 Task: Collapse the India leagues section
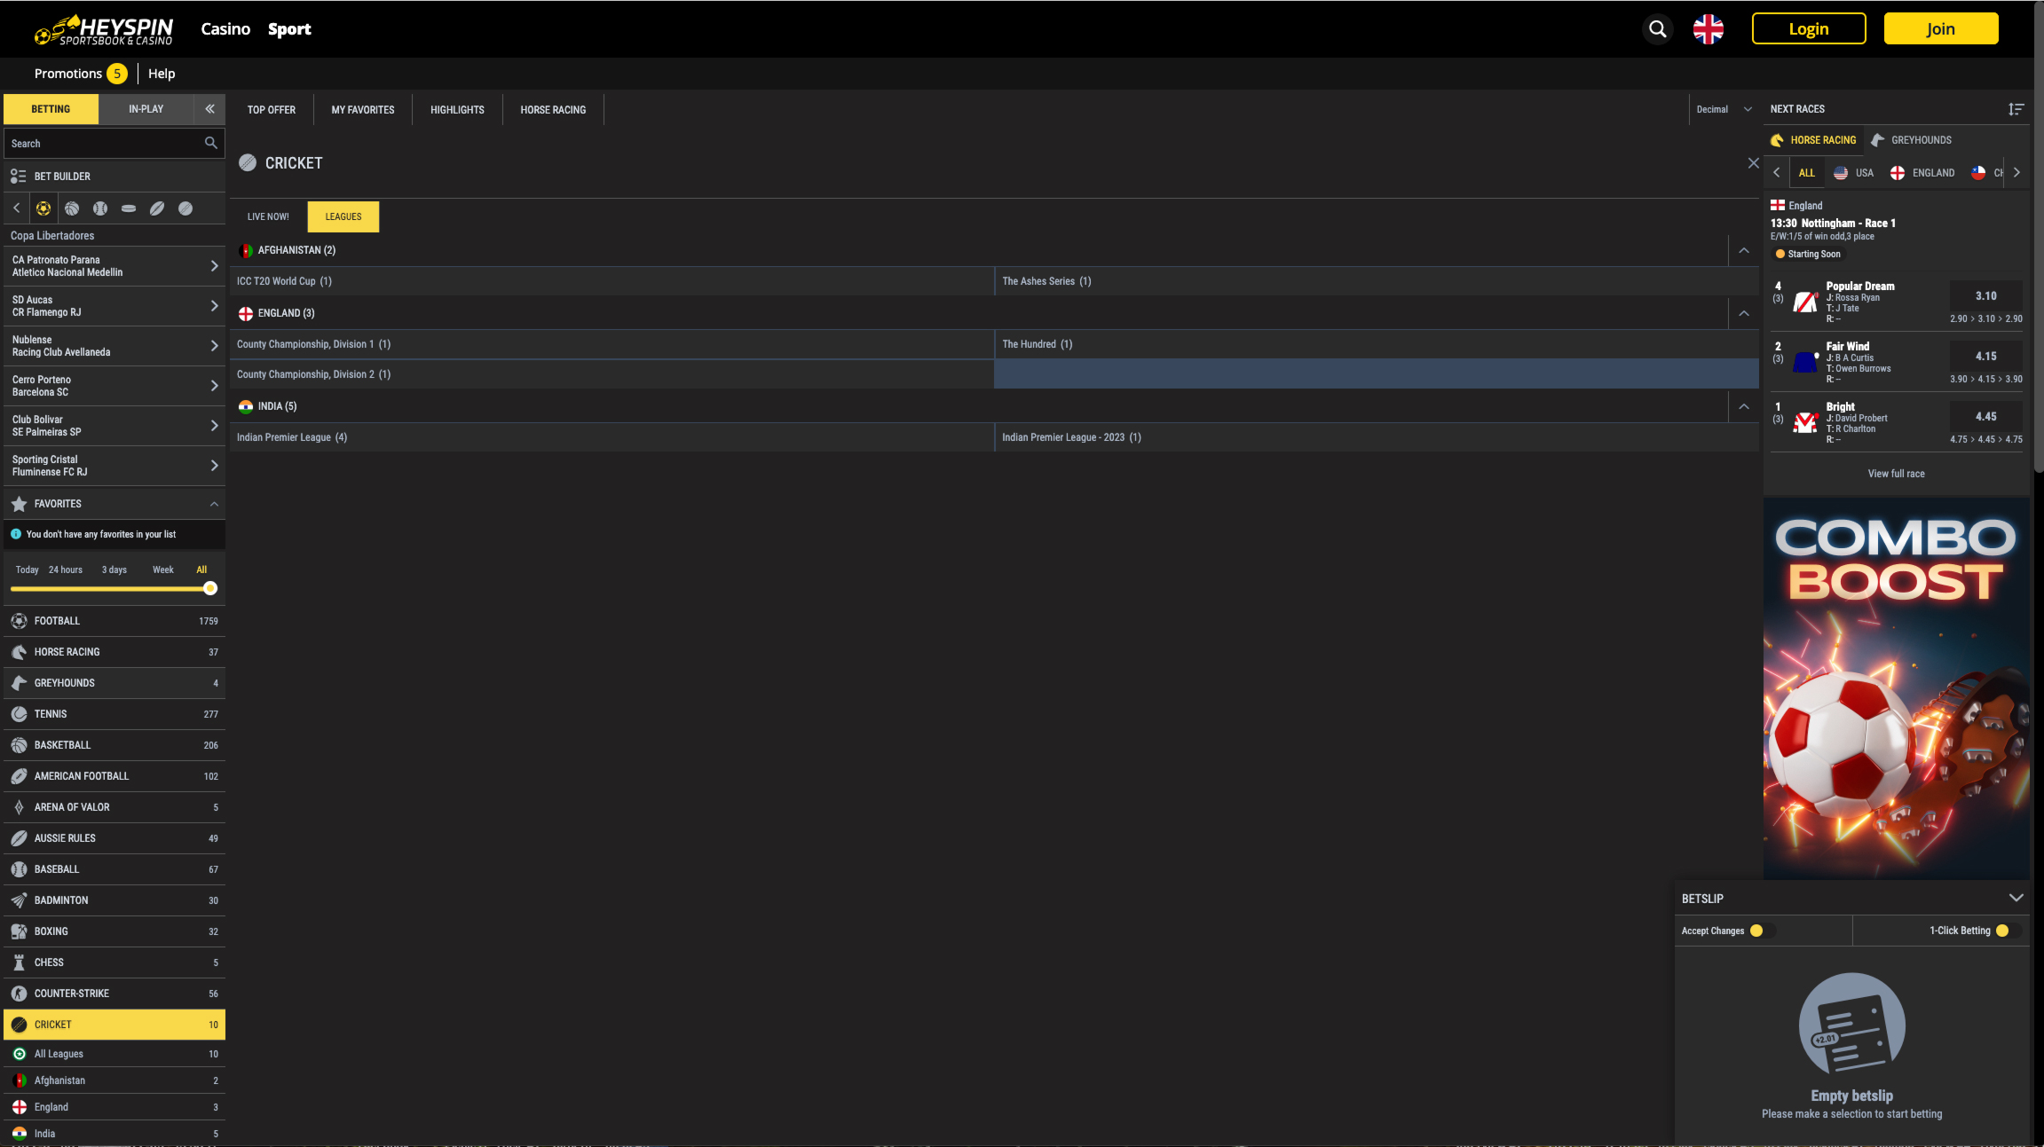(x=1744, y=406)
